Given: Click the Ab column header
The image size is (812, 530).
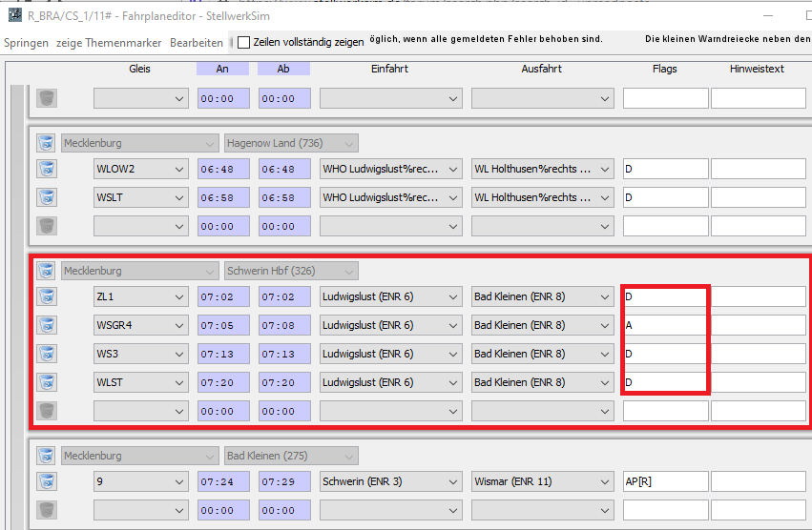Looking at the screenshot, I should (283, 69).
